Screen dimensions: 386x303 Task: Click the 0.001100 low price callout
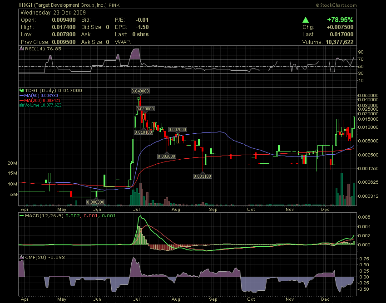click(x=203, y=176)
